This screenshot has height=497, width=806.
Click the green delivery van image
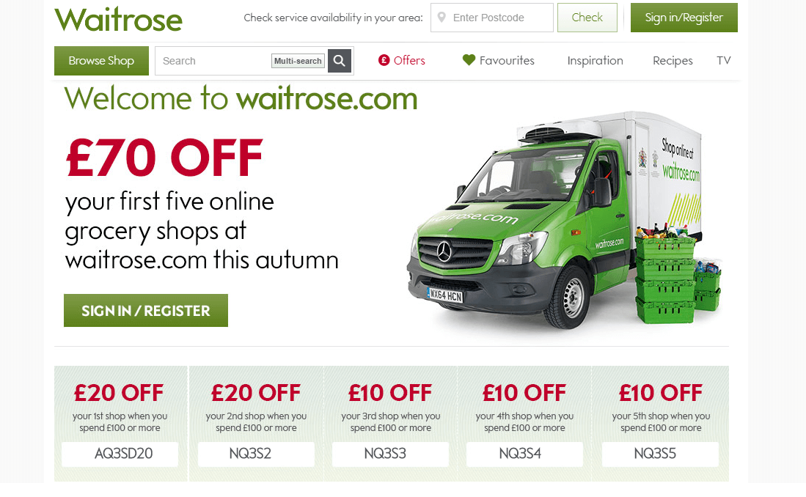click(x=565, y=221)
